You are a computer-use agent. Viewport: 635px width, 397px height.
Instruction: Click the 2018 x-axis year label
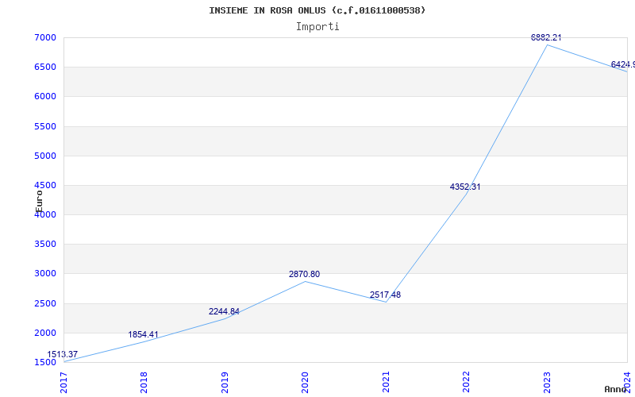pos(144,382)
